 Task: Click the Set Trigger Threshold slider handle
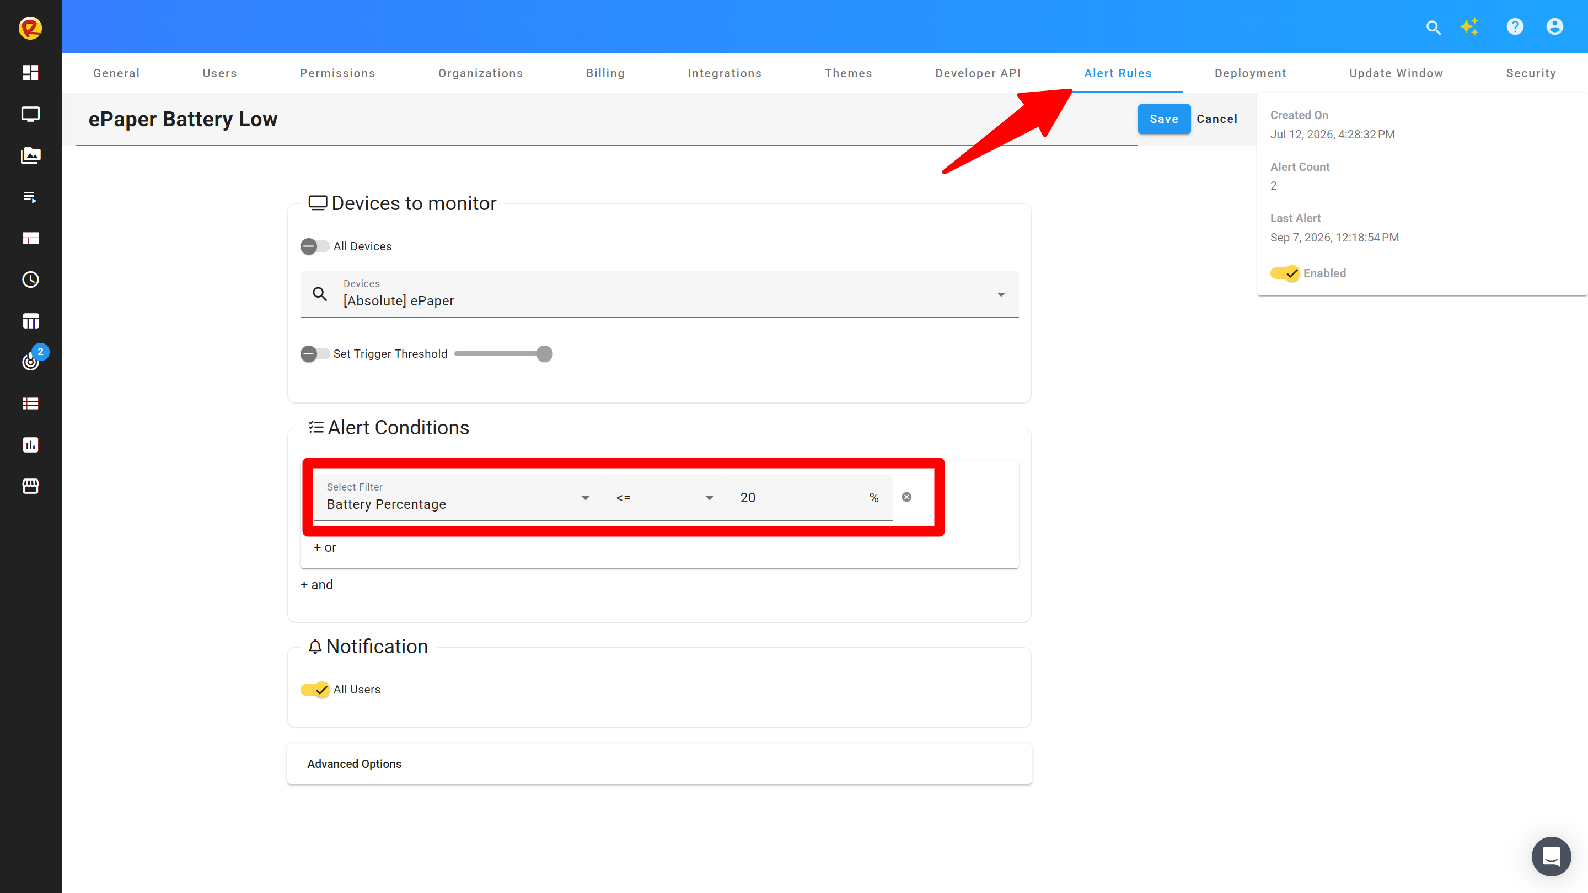coord(544,354)
